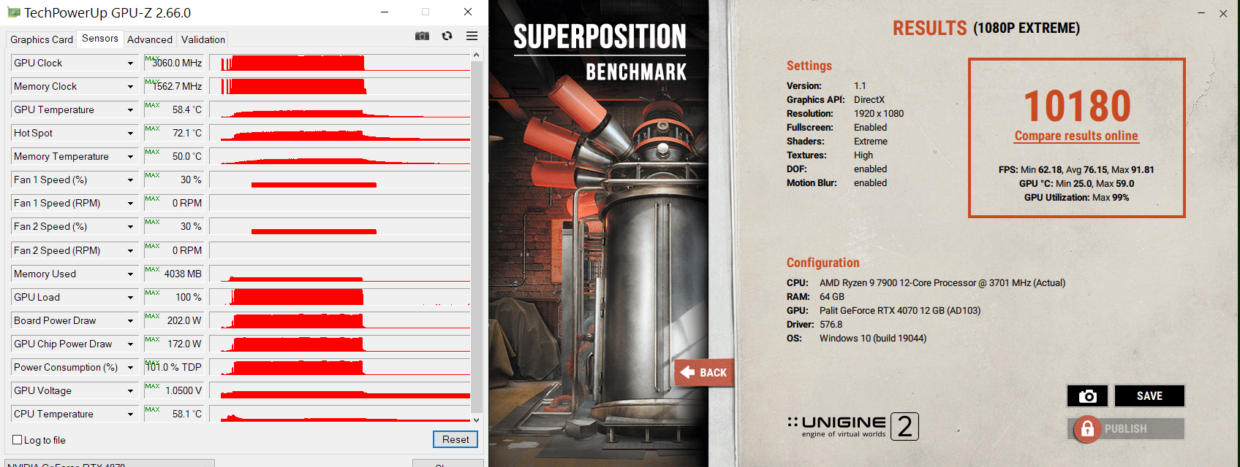Viewport: 1240px width, 467px height.
Task: Select the Sensors tab
Action: click(x=100, y=38)
